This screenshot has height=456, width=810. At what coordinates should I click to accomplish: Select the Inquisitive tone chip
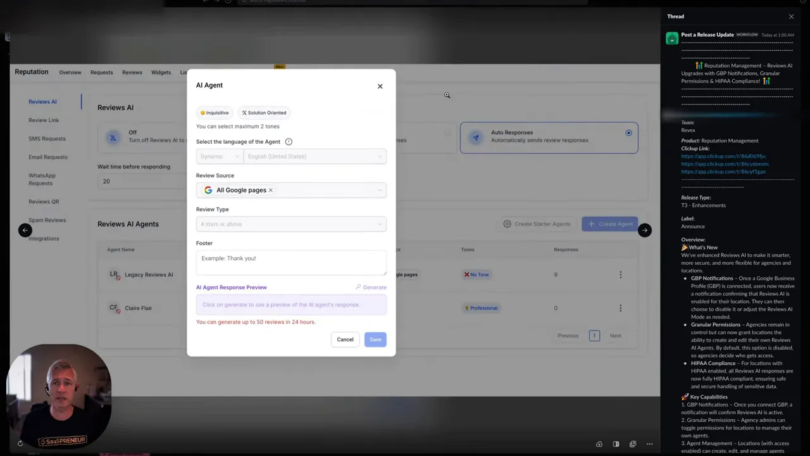(x=215, y=113)
